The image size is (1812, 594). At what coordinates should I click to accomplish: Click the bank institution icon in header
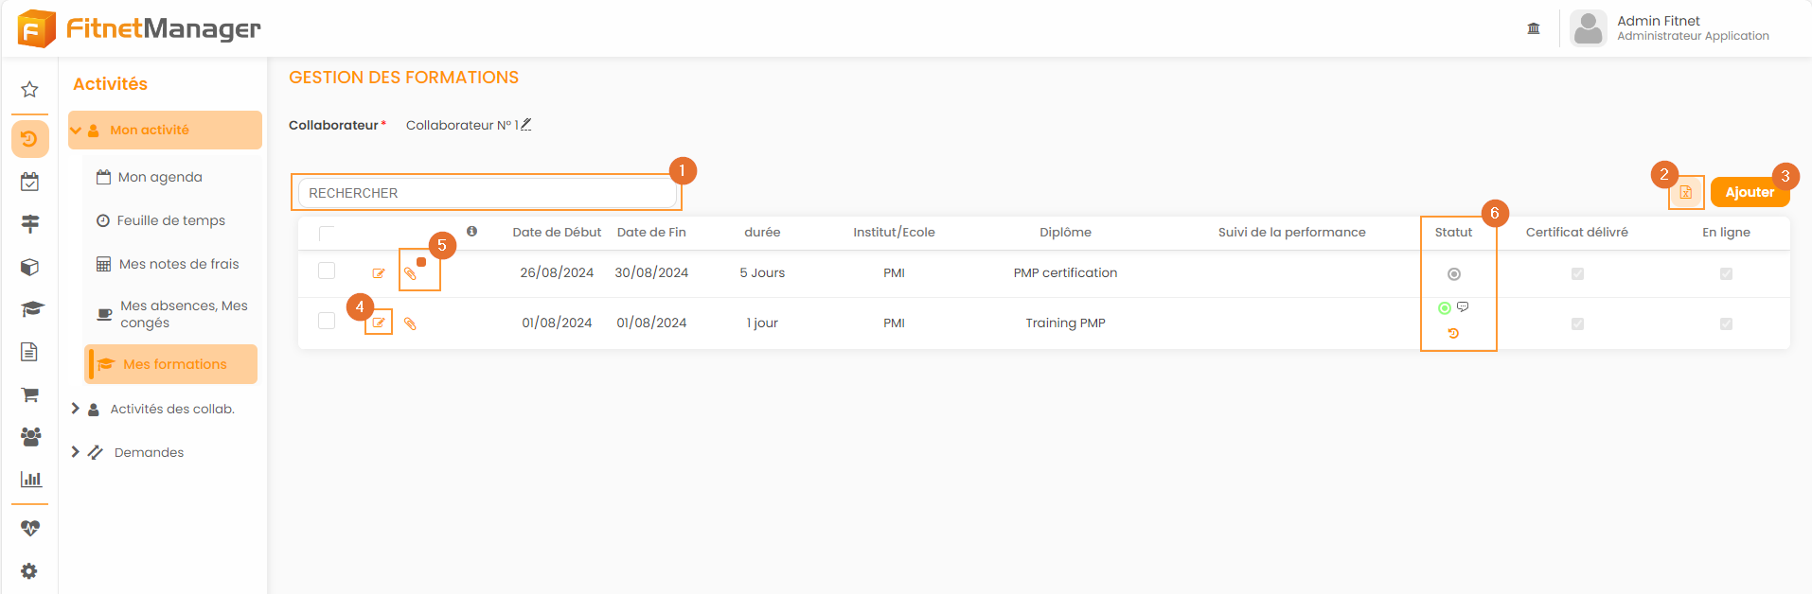click(1534, 28)
